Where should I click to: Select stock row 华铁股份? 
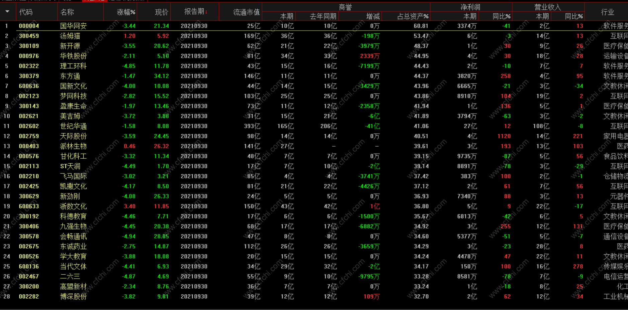tap(314, 56)
